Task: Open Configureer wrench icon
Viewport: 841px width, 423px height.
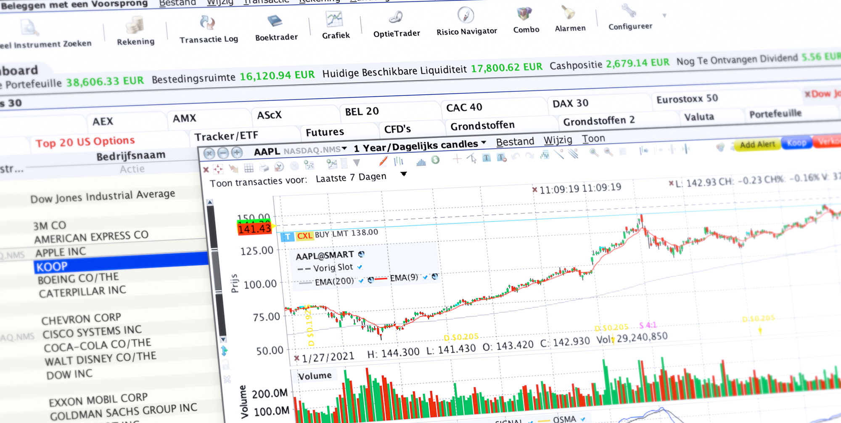Action: (x=628, y=10)
